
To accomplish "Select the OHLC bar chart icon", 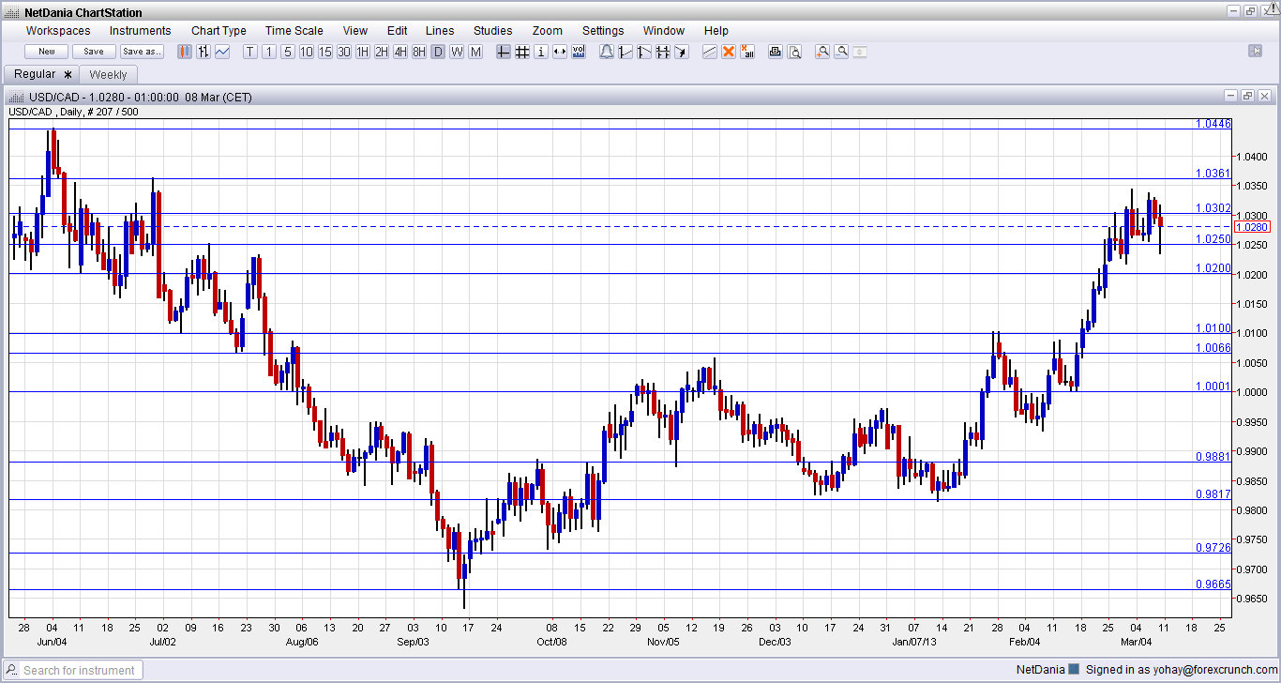I will [203, 52].
